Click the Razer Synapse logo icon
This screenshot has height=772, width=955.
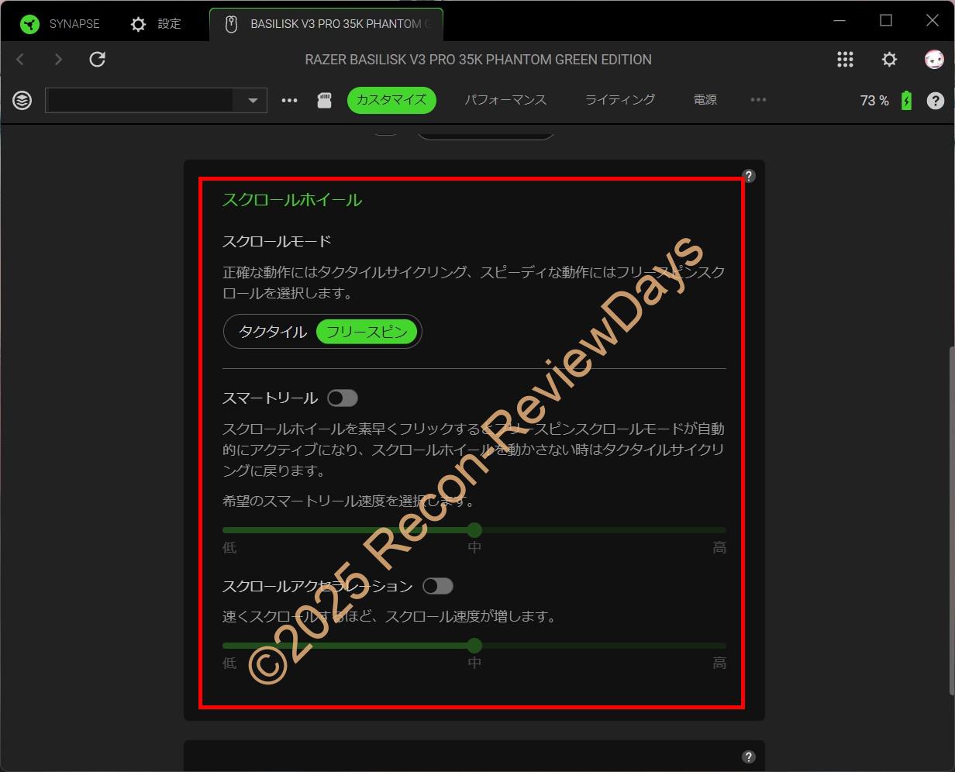[x=29, y=24]
